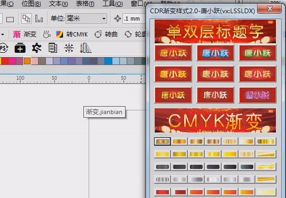
Task: Click the CDR渐变样式2.0-唐小跃 panel title
Action: point(202,11)
